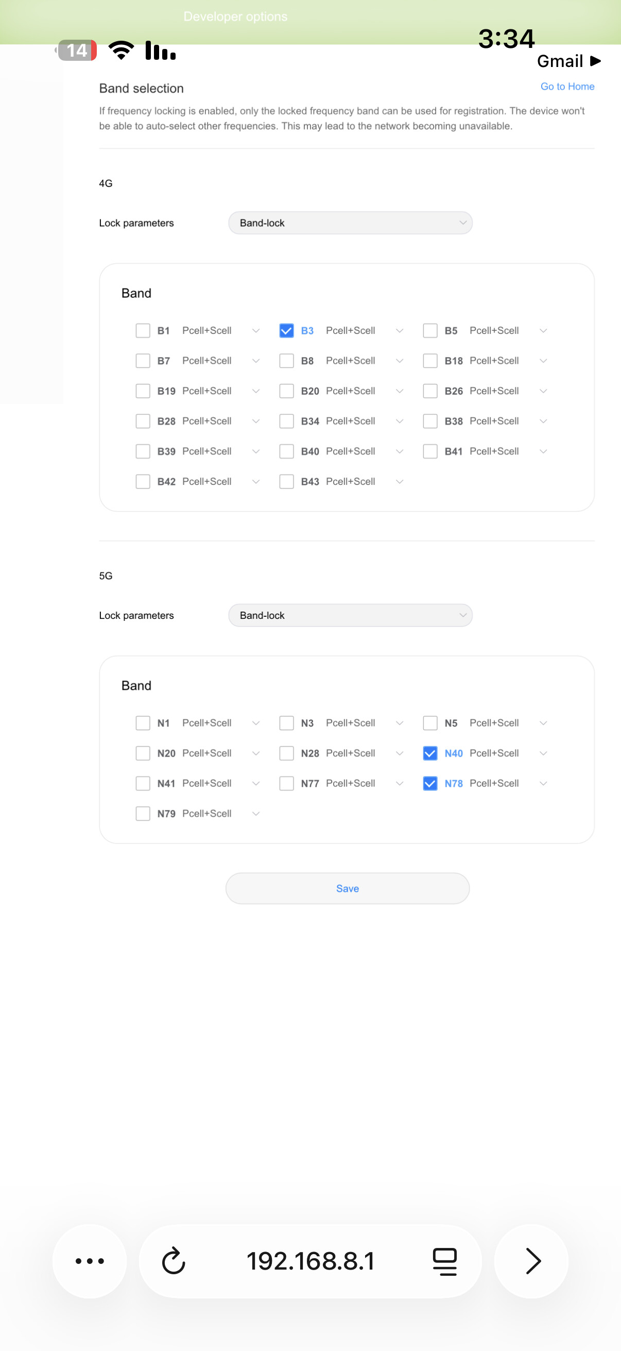Check the N1 band checkbox
Image resolution: width=621 pixels, height=1351 pixels.
pos(143,723)
